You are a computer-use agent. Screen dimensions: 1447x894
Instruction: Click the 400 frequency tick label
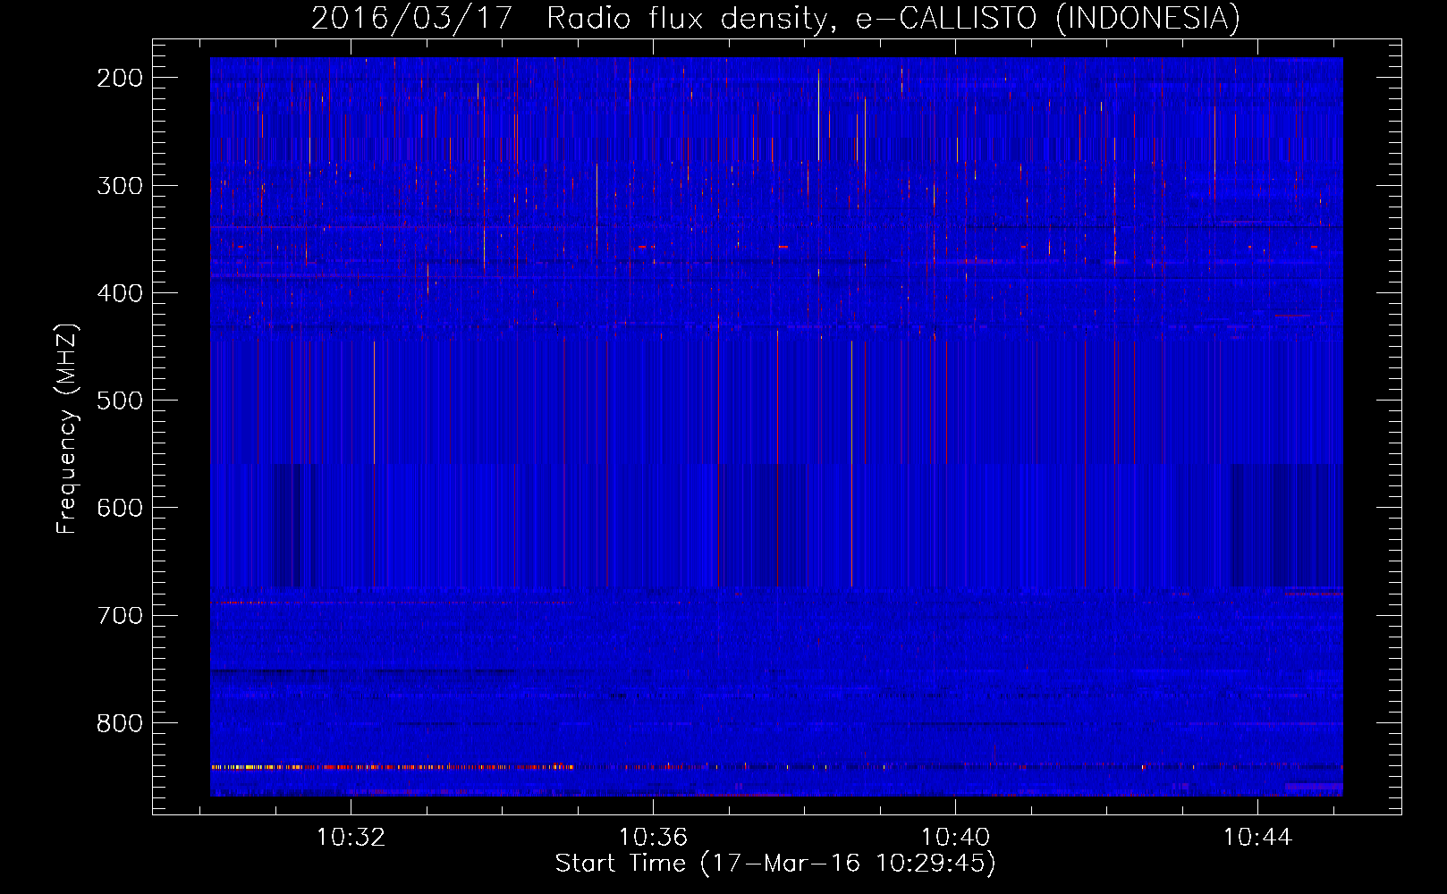[120, 293]
